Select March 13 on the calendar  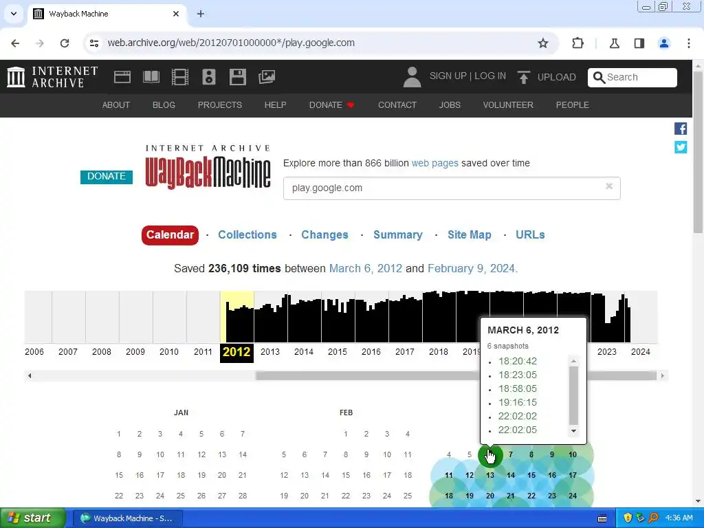pyautogui.click(x=489, y=476)
